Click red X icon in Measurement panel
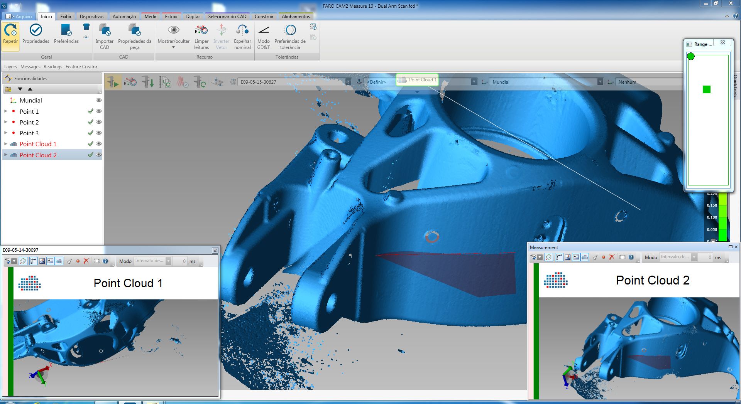Viewport: 741px width, 404px height. (612, 257)
